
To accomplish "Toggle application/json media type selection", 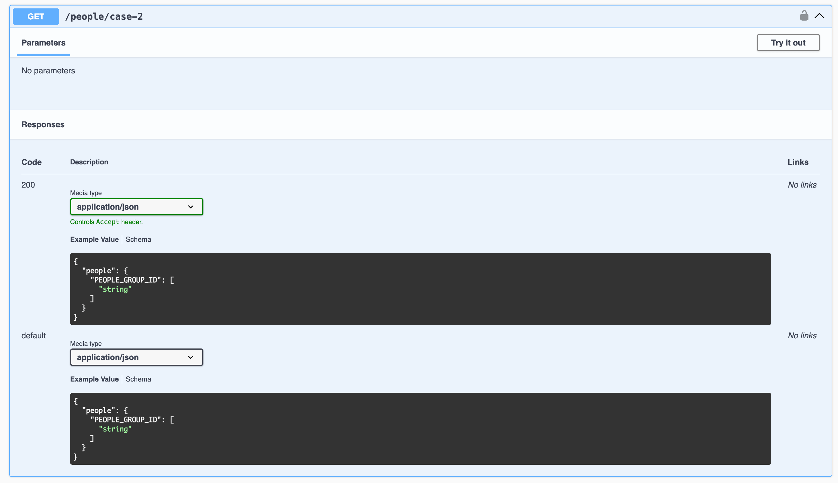I will tap(136, 207).
